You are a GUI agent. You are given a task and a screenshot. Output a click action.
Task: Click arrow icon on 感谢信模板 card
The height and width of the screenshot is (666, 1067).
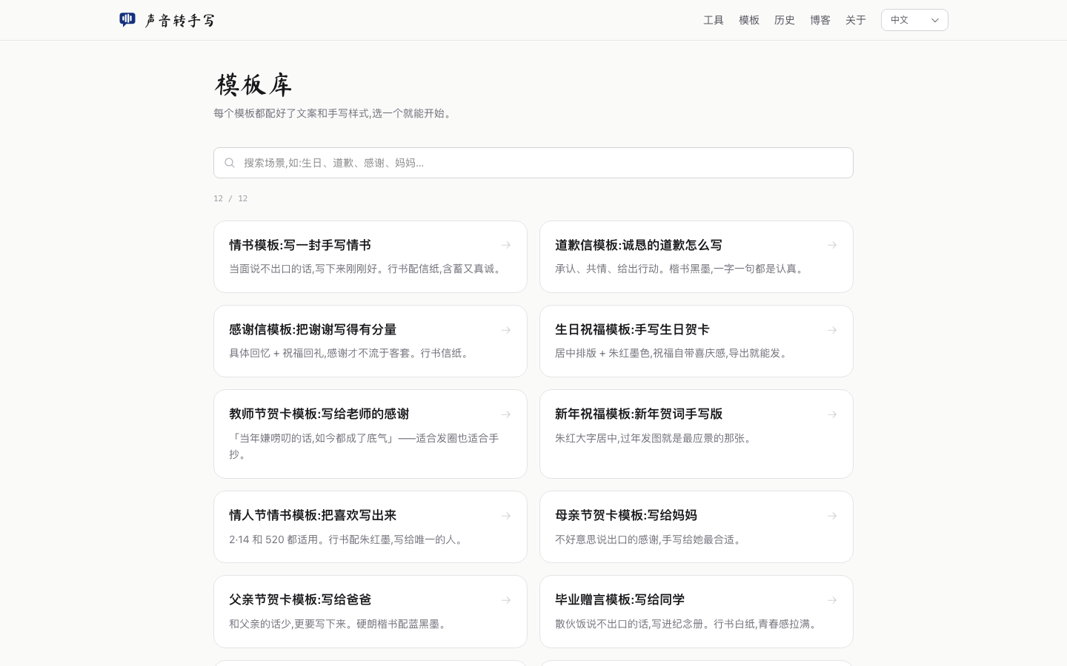[x=506, y=330]
